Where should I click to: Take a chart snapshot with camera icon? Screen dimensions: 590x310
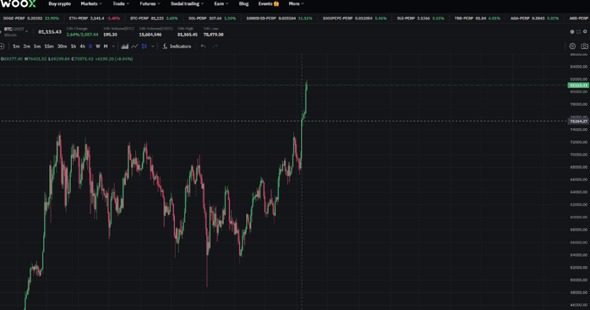(x=584, y=46)
